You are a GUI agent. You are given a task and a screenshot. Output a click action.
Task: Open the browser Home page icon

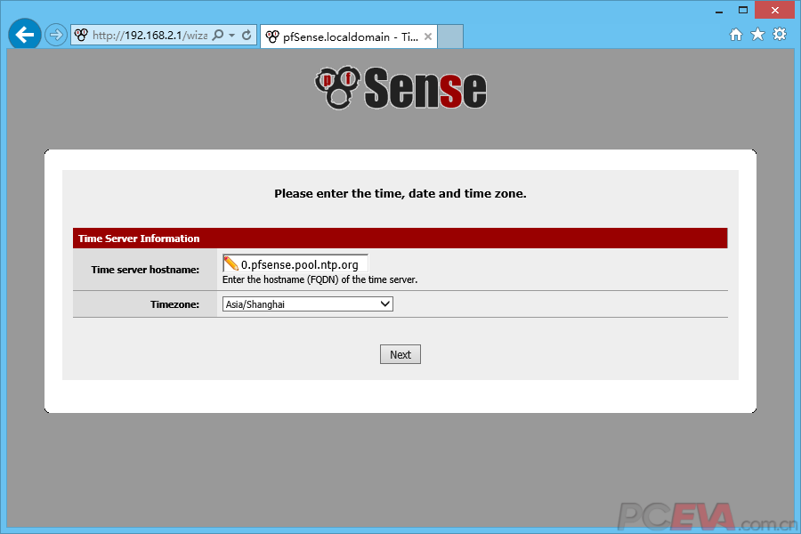coord(736,35)
